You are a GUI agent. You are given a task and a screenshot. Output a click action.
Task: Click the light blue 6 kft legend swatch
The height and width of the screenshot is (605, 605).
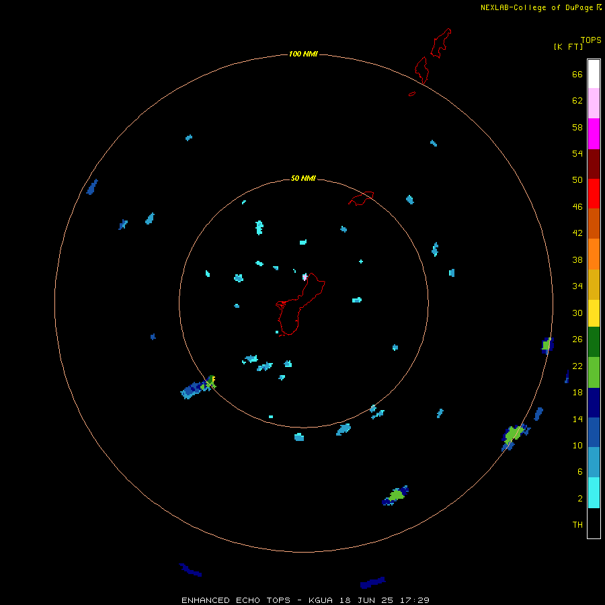point(594,462)
